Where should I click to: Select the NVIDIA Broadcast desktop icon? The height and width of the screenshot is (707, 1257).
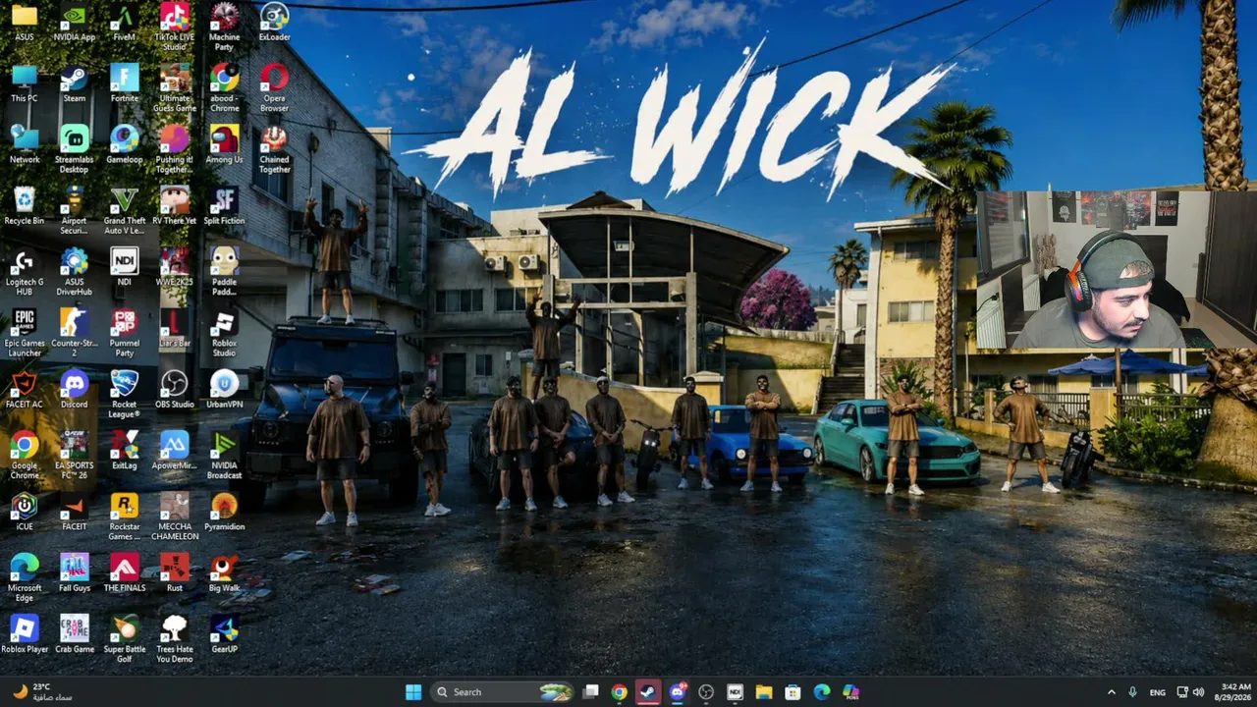225,455
